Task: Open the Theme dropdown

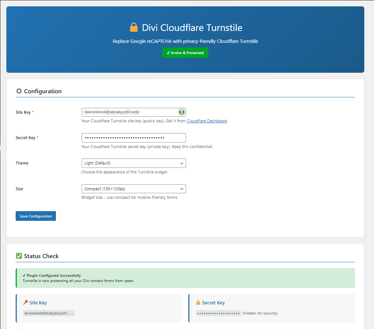Action: (133, 163)
